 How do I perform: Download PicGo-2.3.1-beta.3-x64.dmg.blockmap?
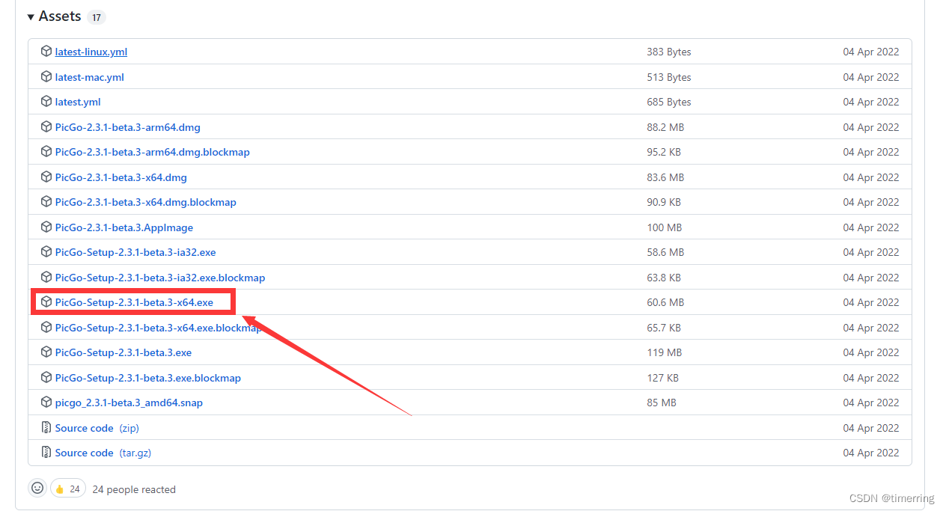[146, 202]
